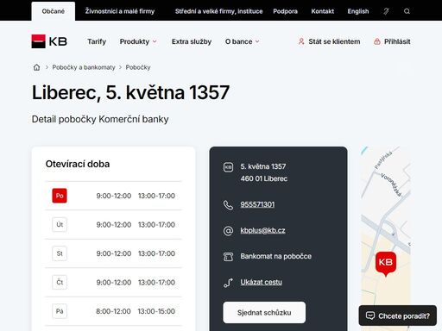Click the user icon beside Stát se klientem
Screen dimensions: 442x331
point(301,41)
